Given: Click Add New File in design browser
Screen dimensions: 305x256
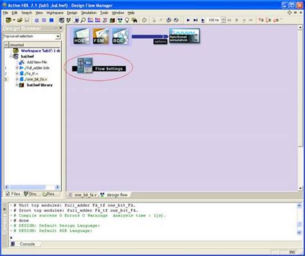Looking at the screenshot, I should 37,62.
